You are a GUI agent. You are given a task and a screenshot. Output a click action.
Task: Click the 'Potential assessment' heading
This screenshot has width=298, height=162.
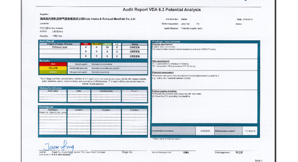coord(163,72)
